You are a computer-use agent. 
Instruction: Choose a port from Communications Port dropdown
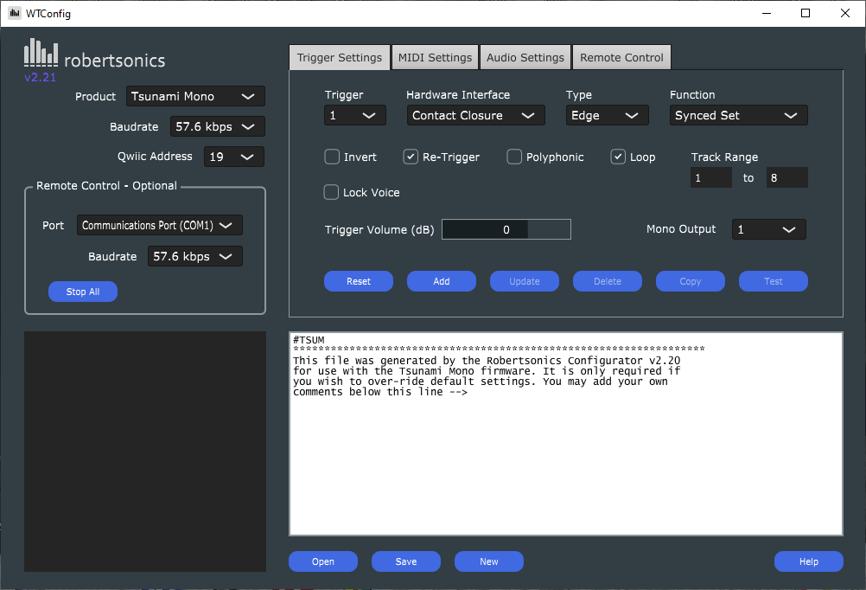159,225
